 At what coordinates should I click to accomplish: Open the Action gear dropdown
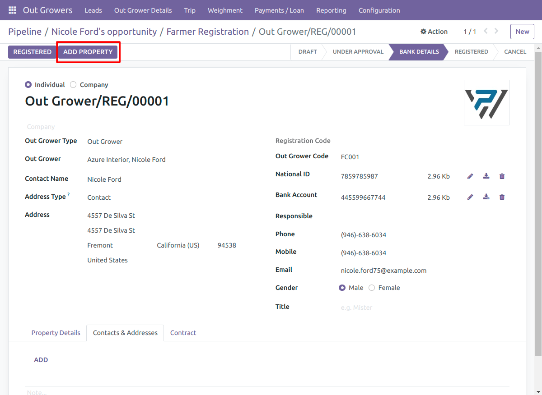(x=434, y=32)
